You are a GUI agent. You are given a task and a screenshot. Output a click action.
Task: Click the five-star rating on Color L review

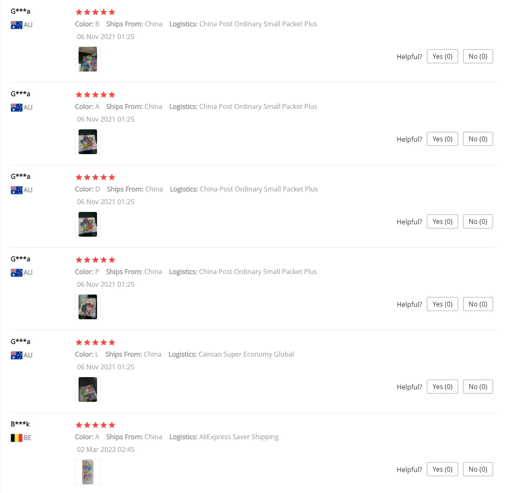[95, 343]
